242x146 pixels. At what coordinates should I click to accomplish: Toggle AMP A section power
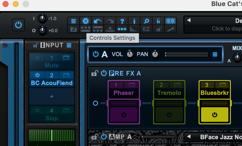coord(104,137)
